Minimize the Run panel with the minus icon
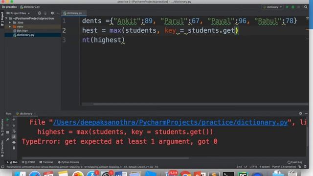 (306, 113)
